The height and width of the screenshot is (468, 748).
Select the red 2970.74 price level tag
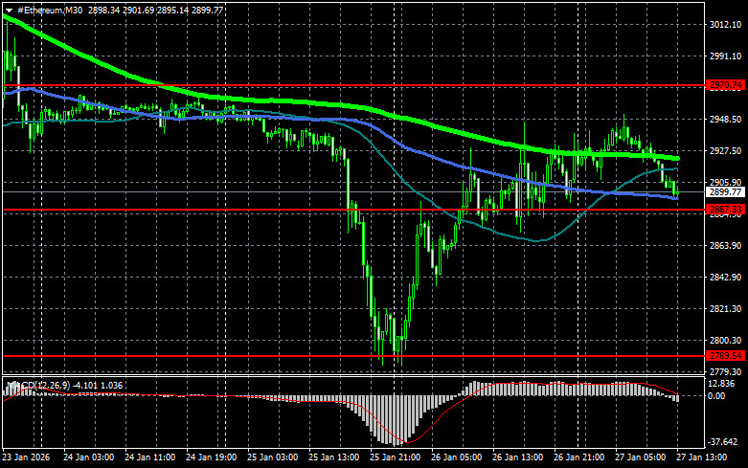pyautogui.click(x=726, y=85)
